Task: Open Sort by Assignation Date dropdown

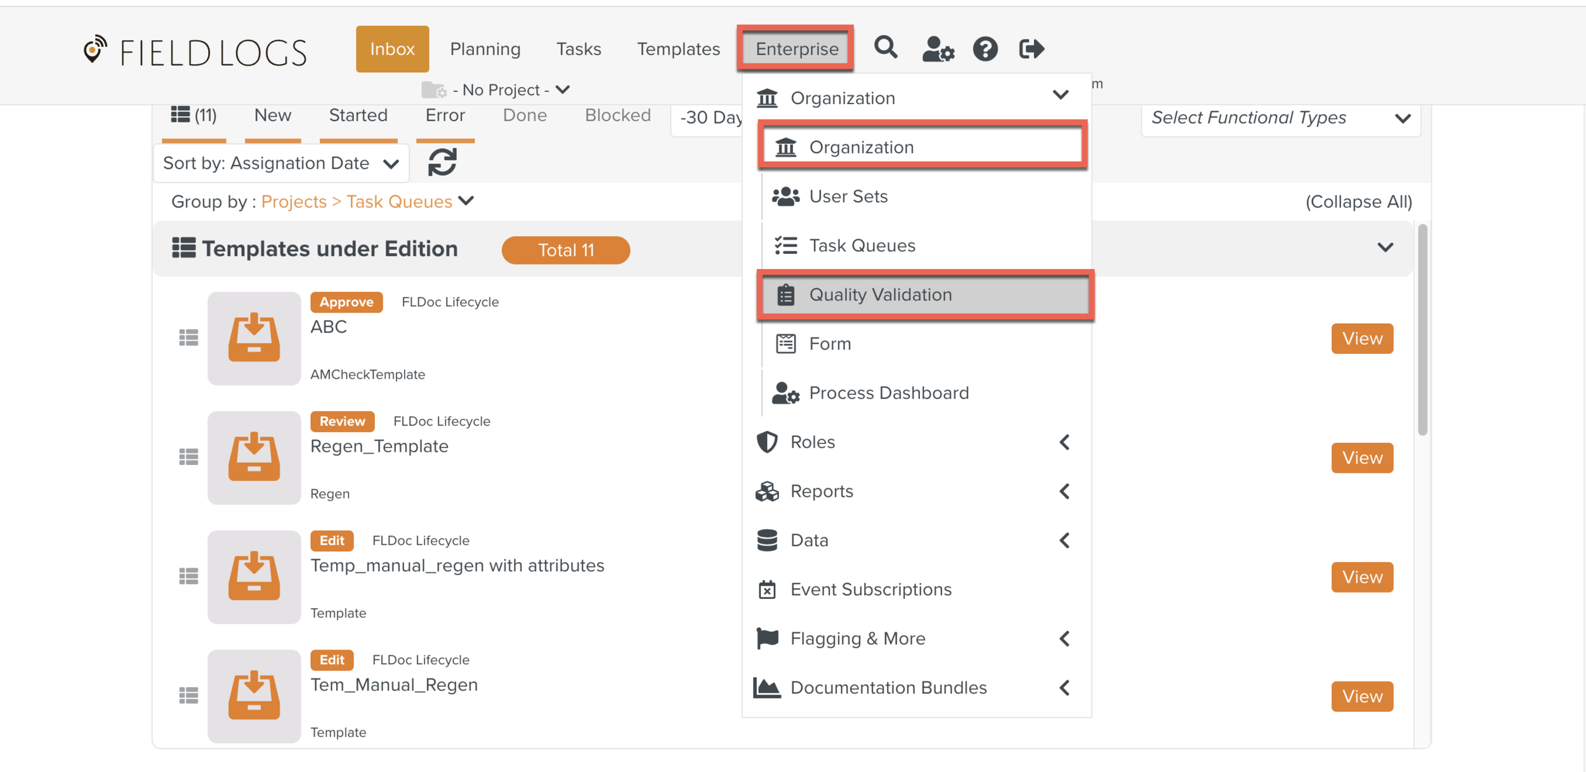Action: [281, 164]
